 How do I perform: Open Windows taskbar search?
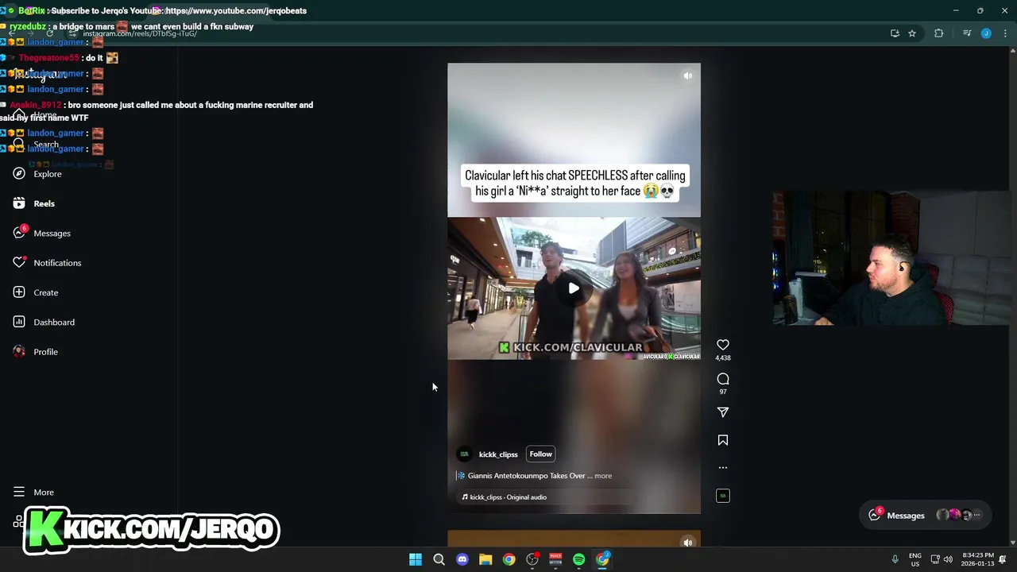(439, 560)
